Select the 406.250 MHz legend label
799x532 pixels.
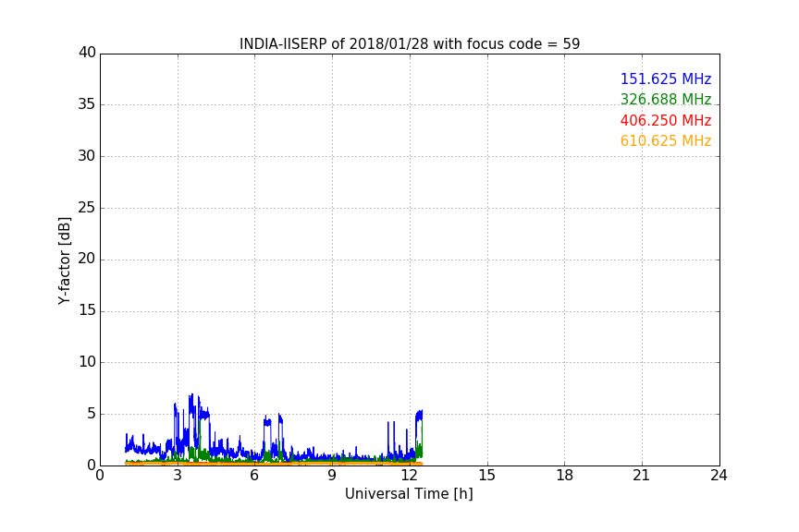(x=666, y=121)
